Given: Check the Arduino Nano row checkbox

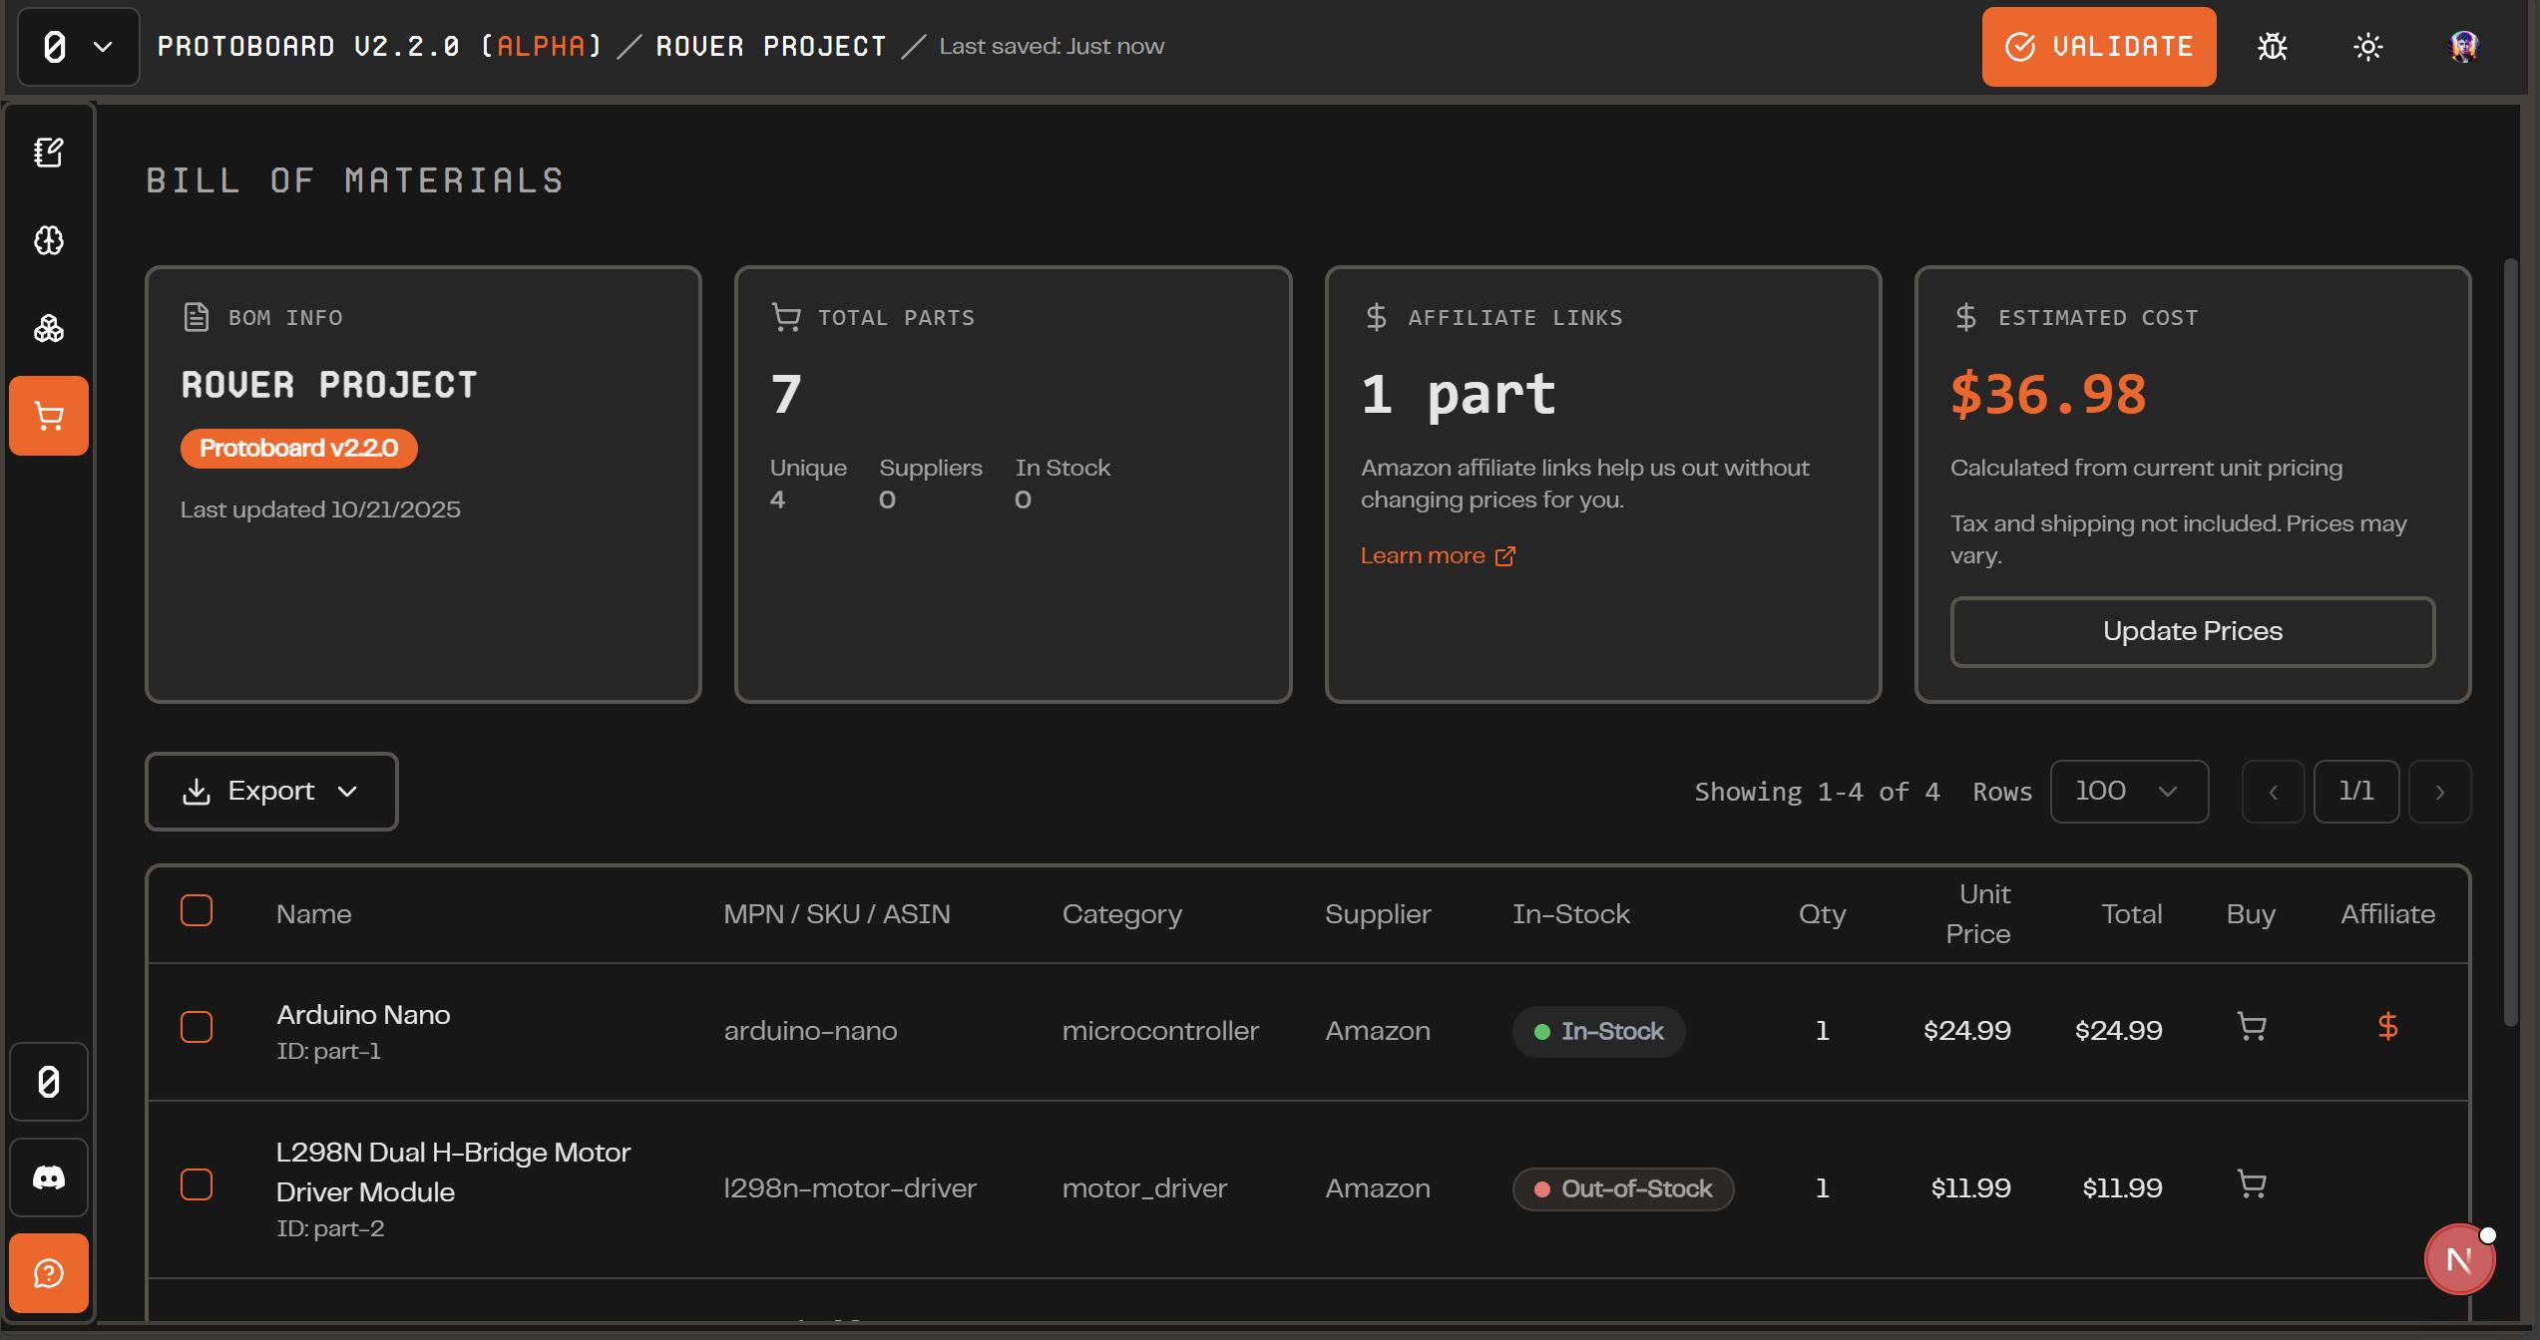Looking at the screenshot, I should pos(197,1027).
